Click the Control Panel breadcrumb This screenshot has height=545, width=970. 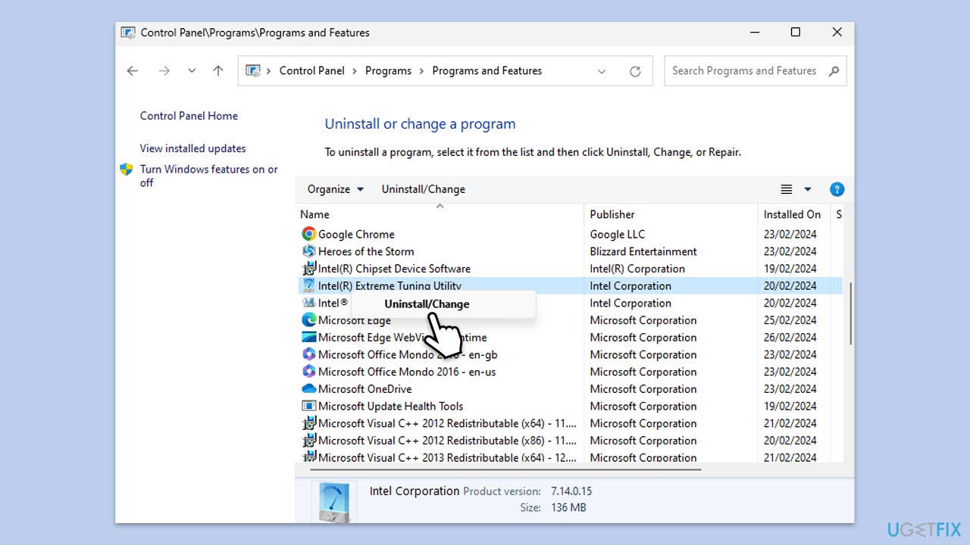click(x=311, y=70)
